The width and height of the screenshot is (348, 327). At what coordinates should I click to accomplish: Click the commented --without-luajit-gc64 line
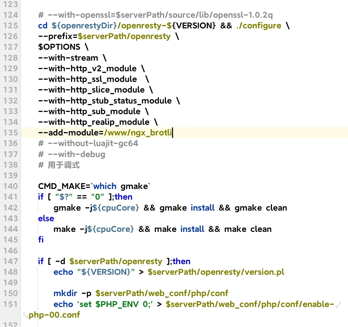88,143
